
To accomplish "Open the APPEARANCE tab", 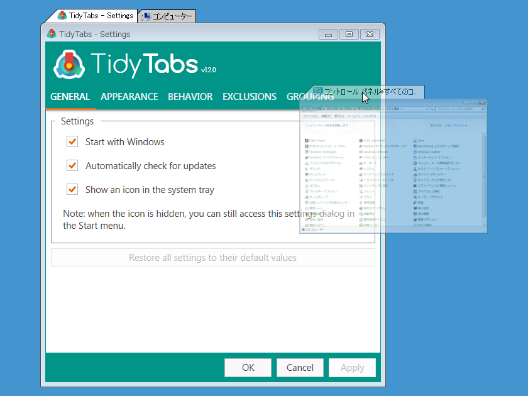I will tap(129, 97).
